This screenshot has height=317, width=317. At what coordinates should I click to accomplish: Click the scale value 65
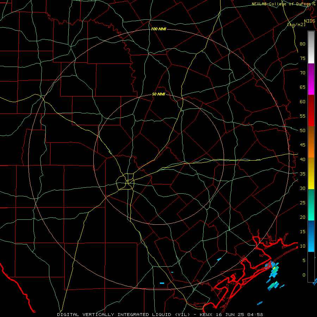point(303,87)
